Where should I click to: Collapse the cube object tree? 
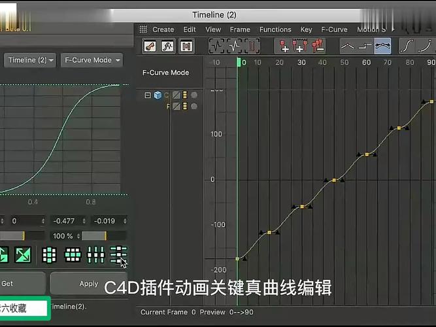(148, 95)
